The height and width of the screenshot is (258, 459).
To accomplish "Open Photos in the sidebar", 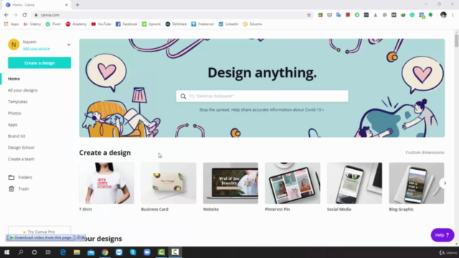I will 14,113.
